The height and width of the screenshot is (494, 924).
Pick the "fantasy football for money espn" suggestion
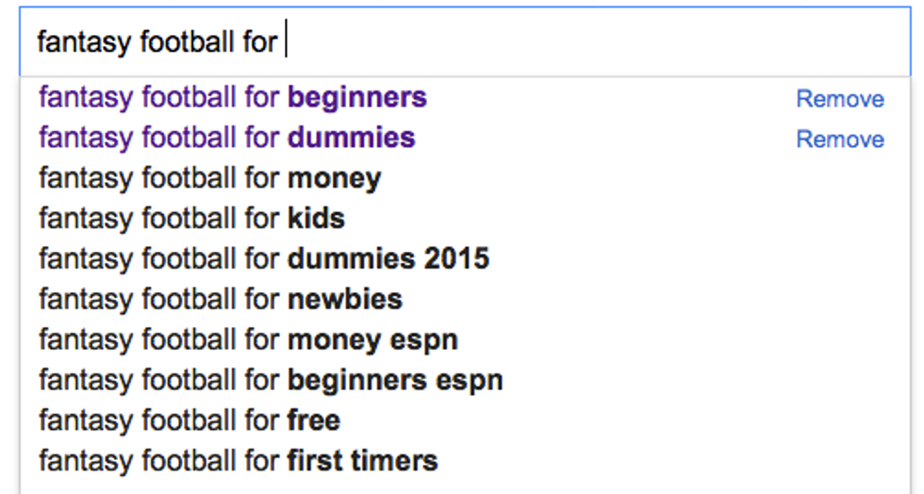[248, 340]
